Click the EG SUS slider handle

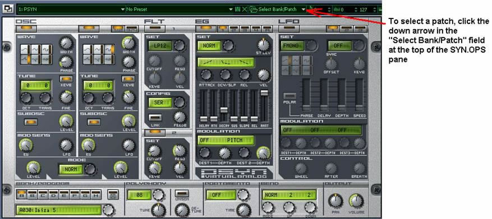click(x=234, y=118)
